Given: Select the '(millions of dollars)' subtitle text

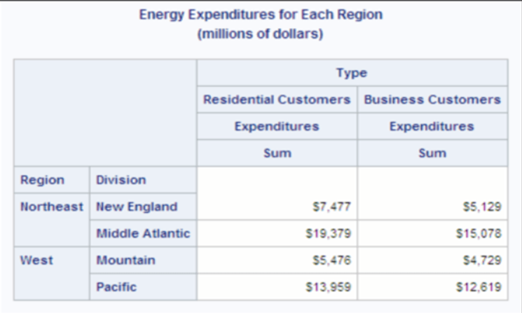Looking at the screenshot, I should [x=261, y=35].
